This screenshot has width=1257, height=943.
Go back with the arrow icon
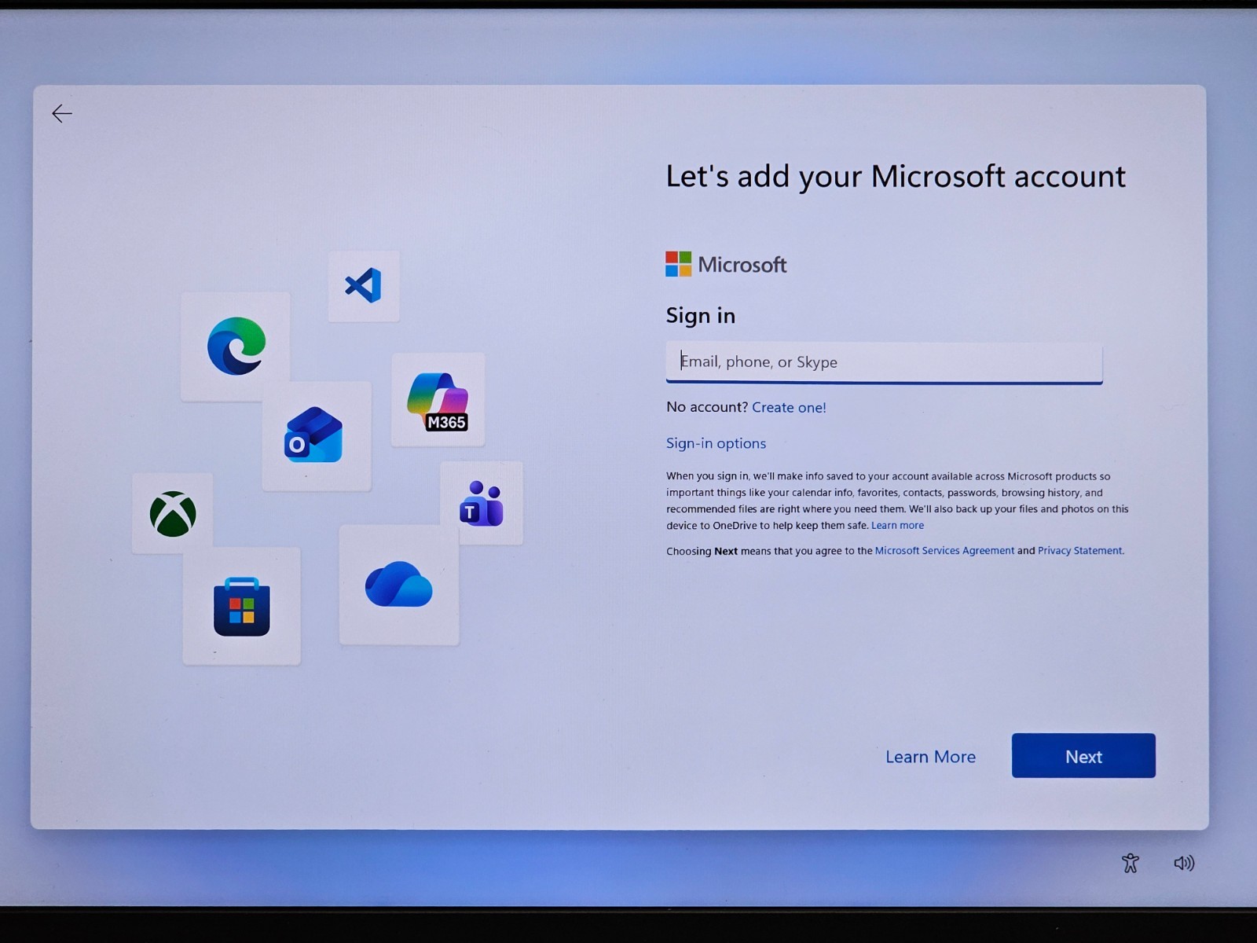pos(62,113)
